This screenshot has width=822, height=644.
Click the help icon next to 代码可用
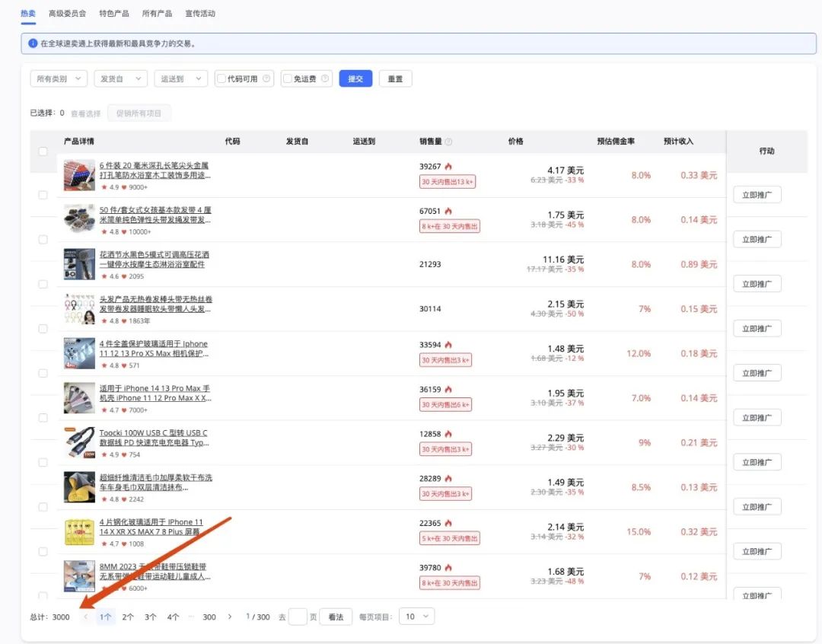coord(266,78)
